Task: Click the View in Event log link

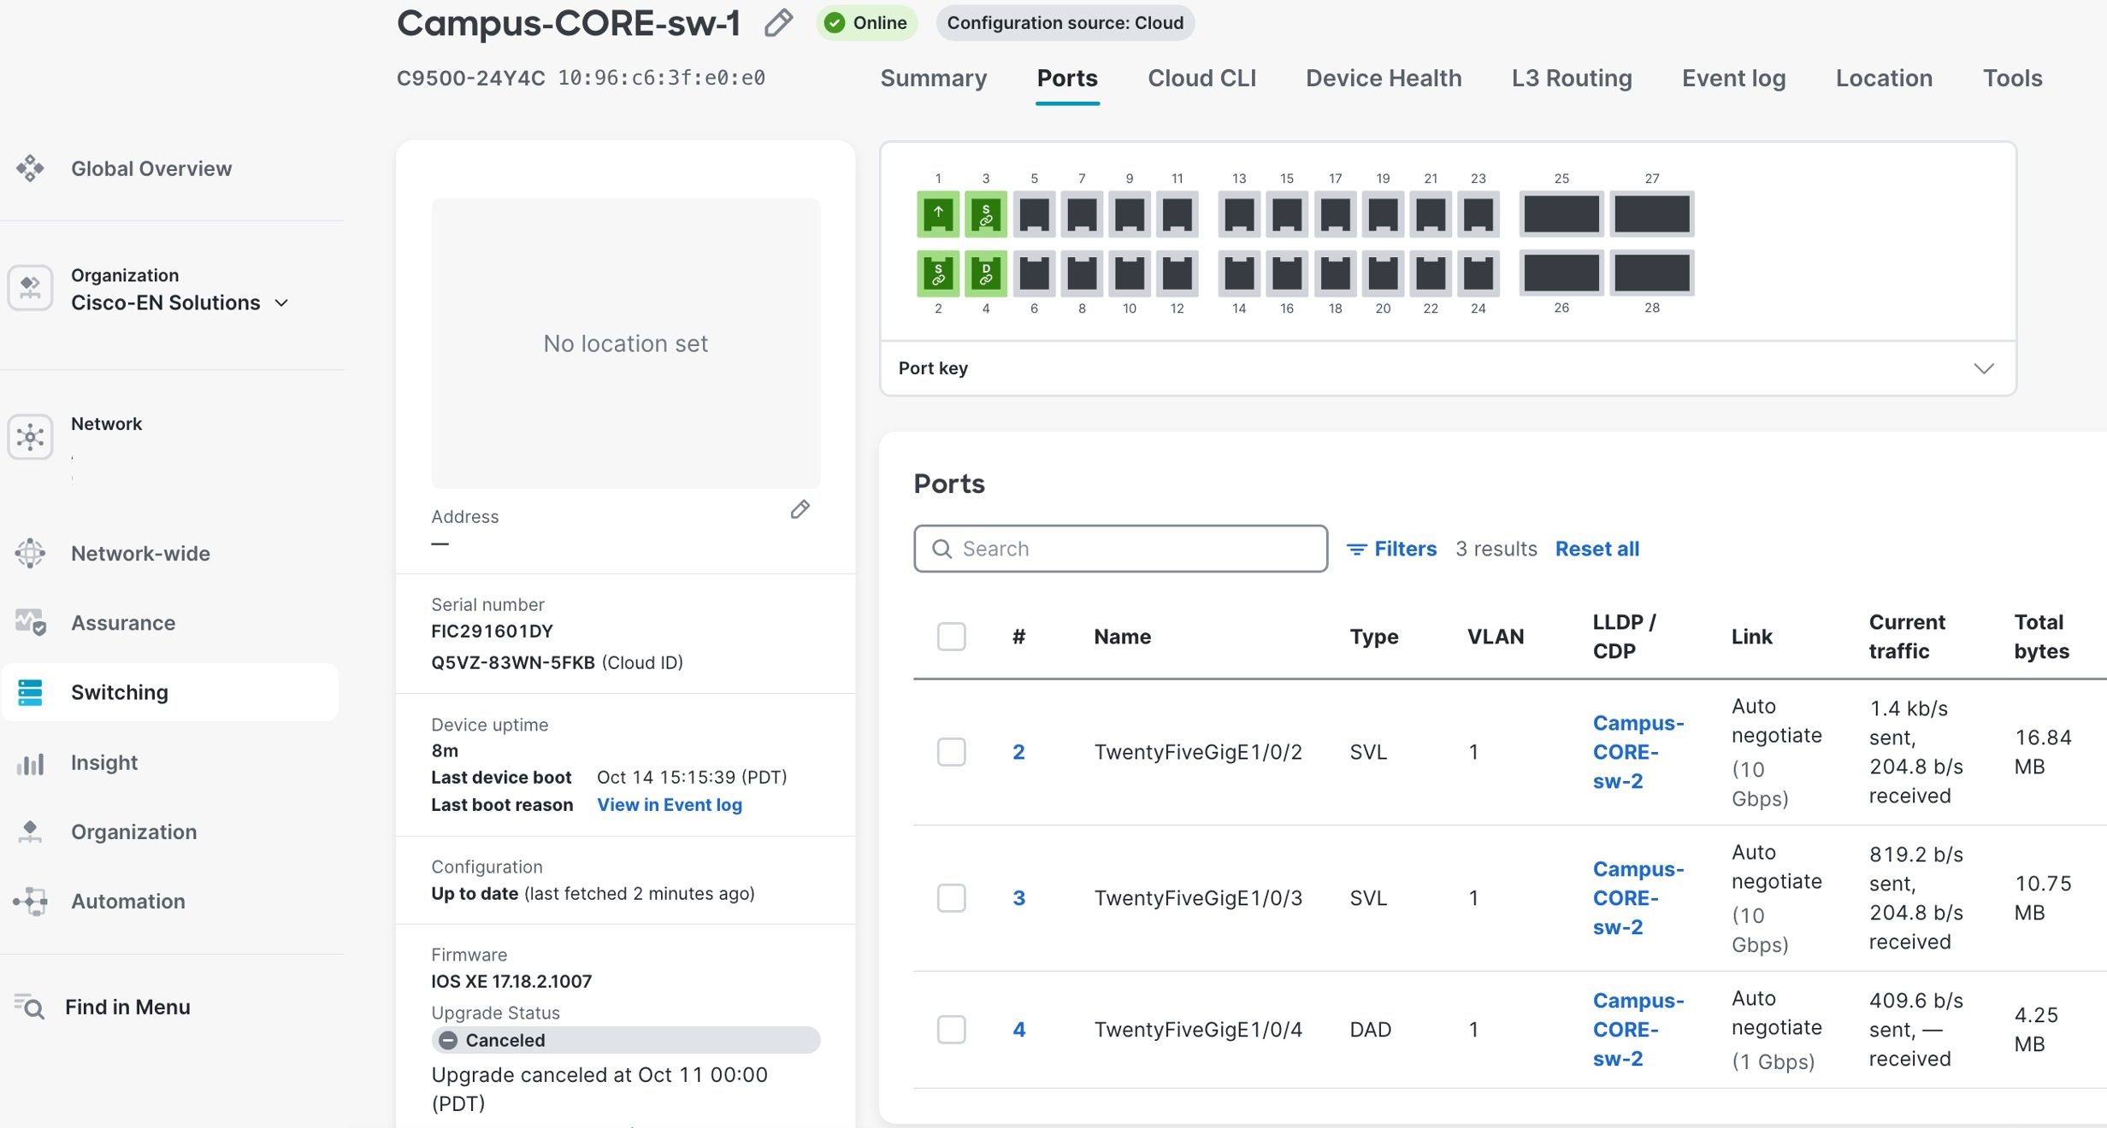Action: click(x=669, y=804)
